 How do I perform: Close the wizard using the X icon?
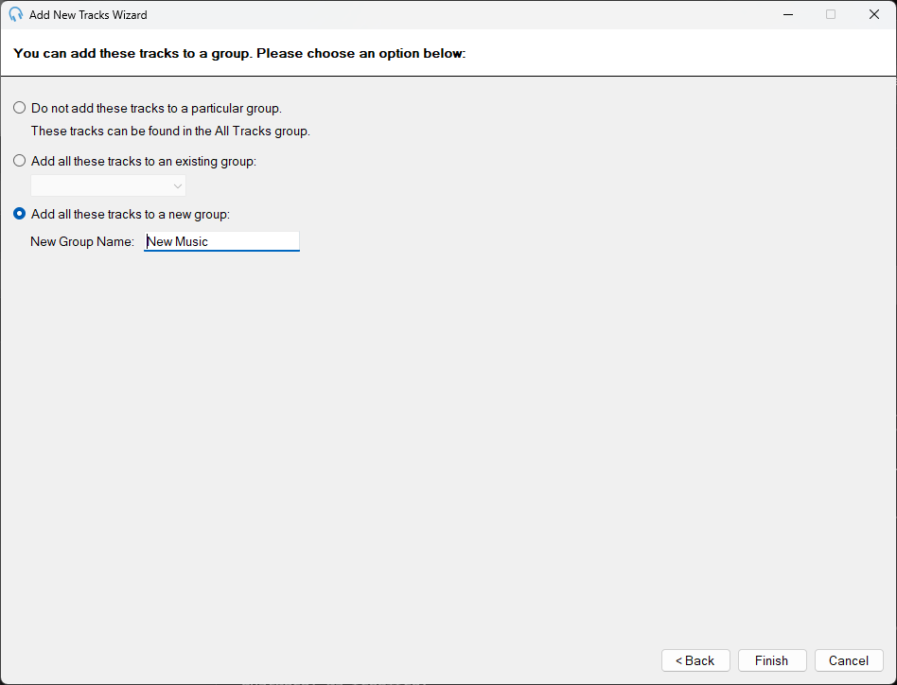pyautogui.click(x=874, y=15)
